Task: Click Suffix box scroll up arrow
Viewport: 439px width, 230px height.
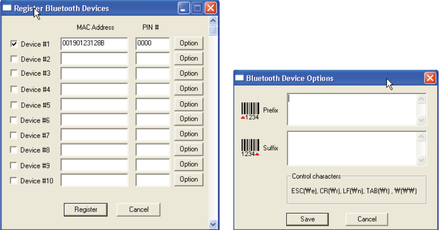Action: 421,137
